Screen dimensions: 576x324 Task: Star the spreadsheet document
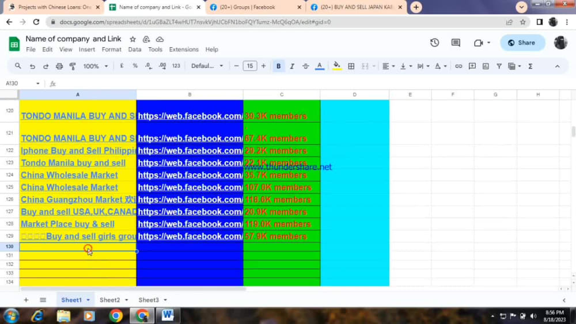132,39
